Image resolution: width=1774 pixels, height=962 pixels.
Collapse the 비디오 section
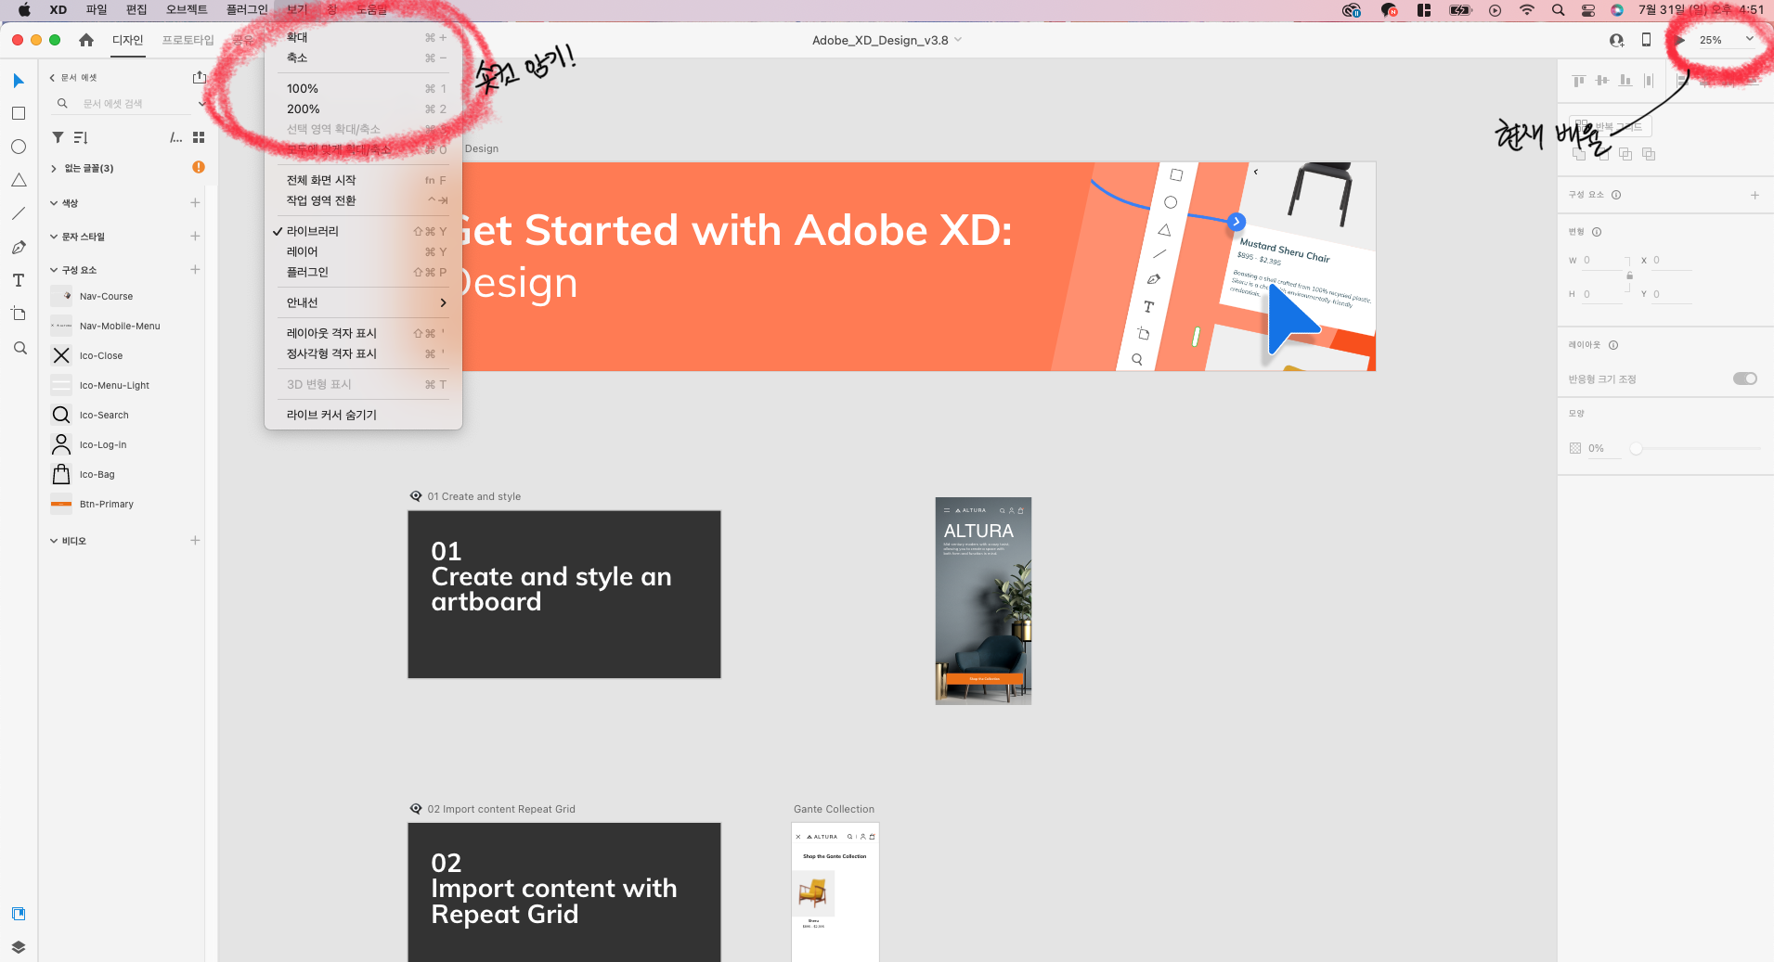[x=54, y=541]
